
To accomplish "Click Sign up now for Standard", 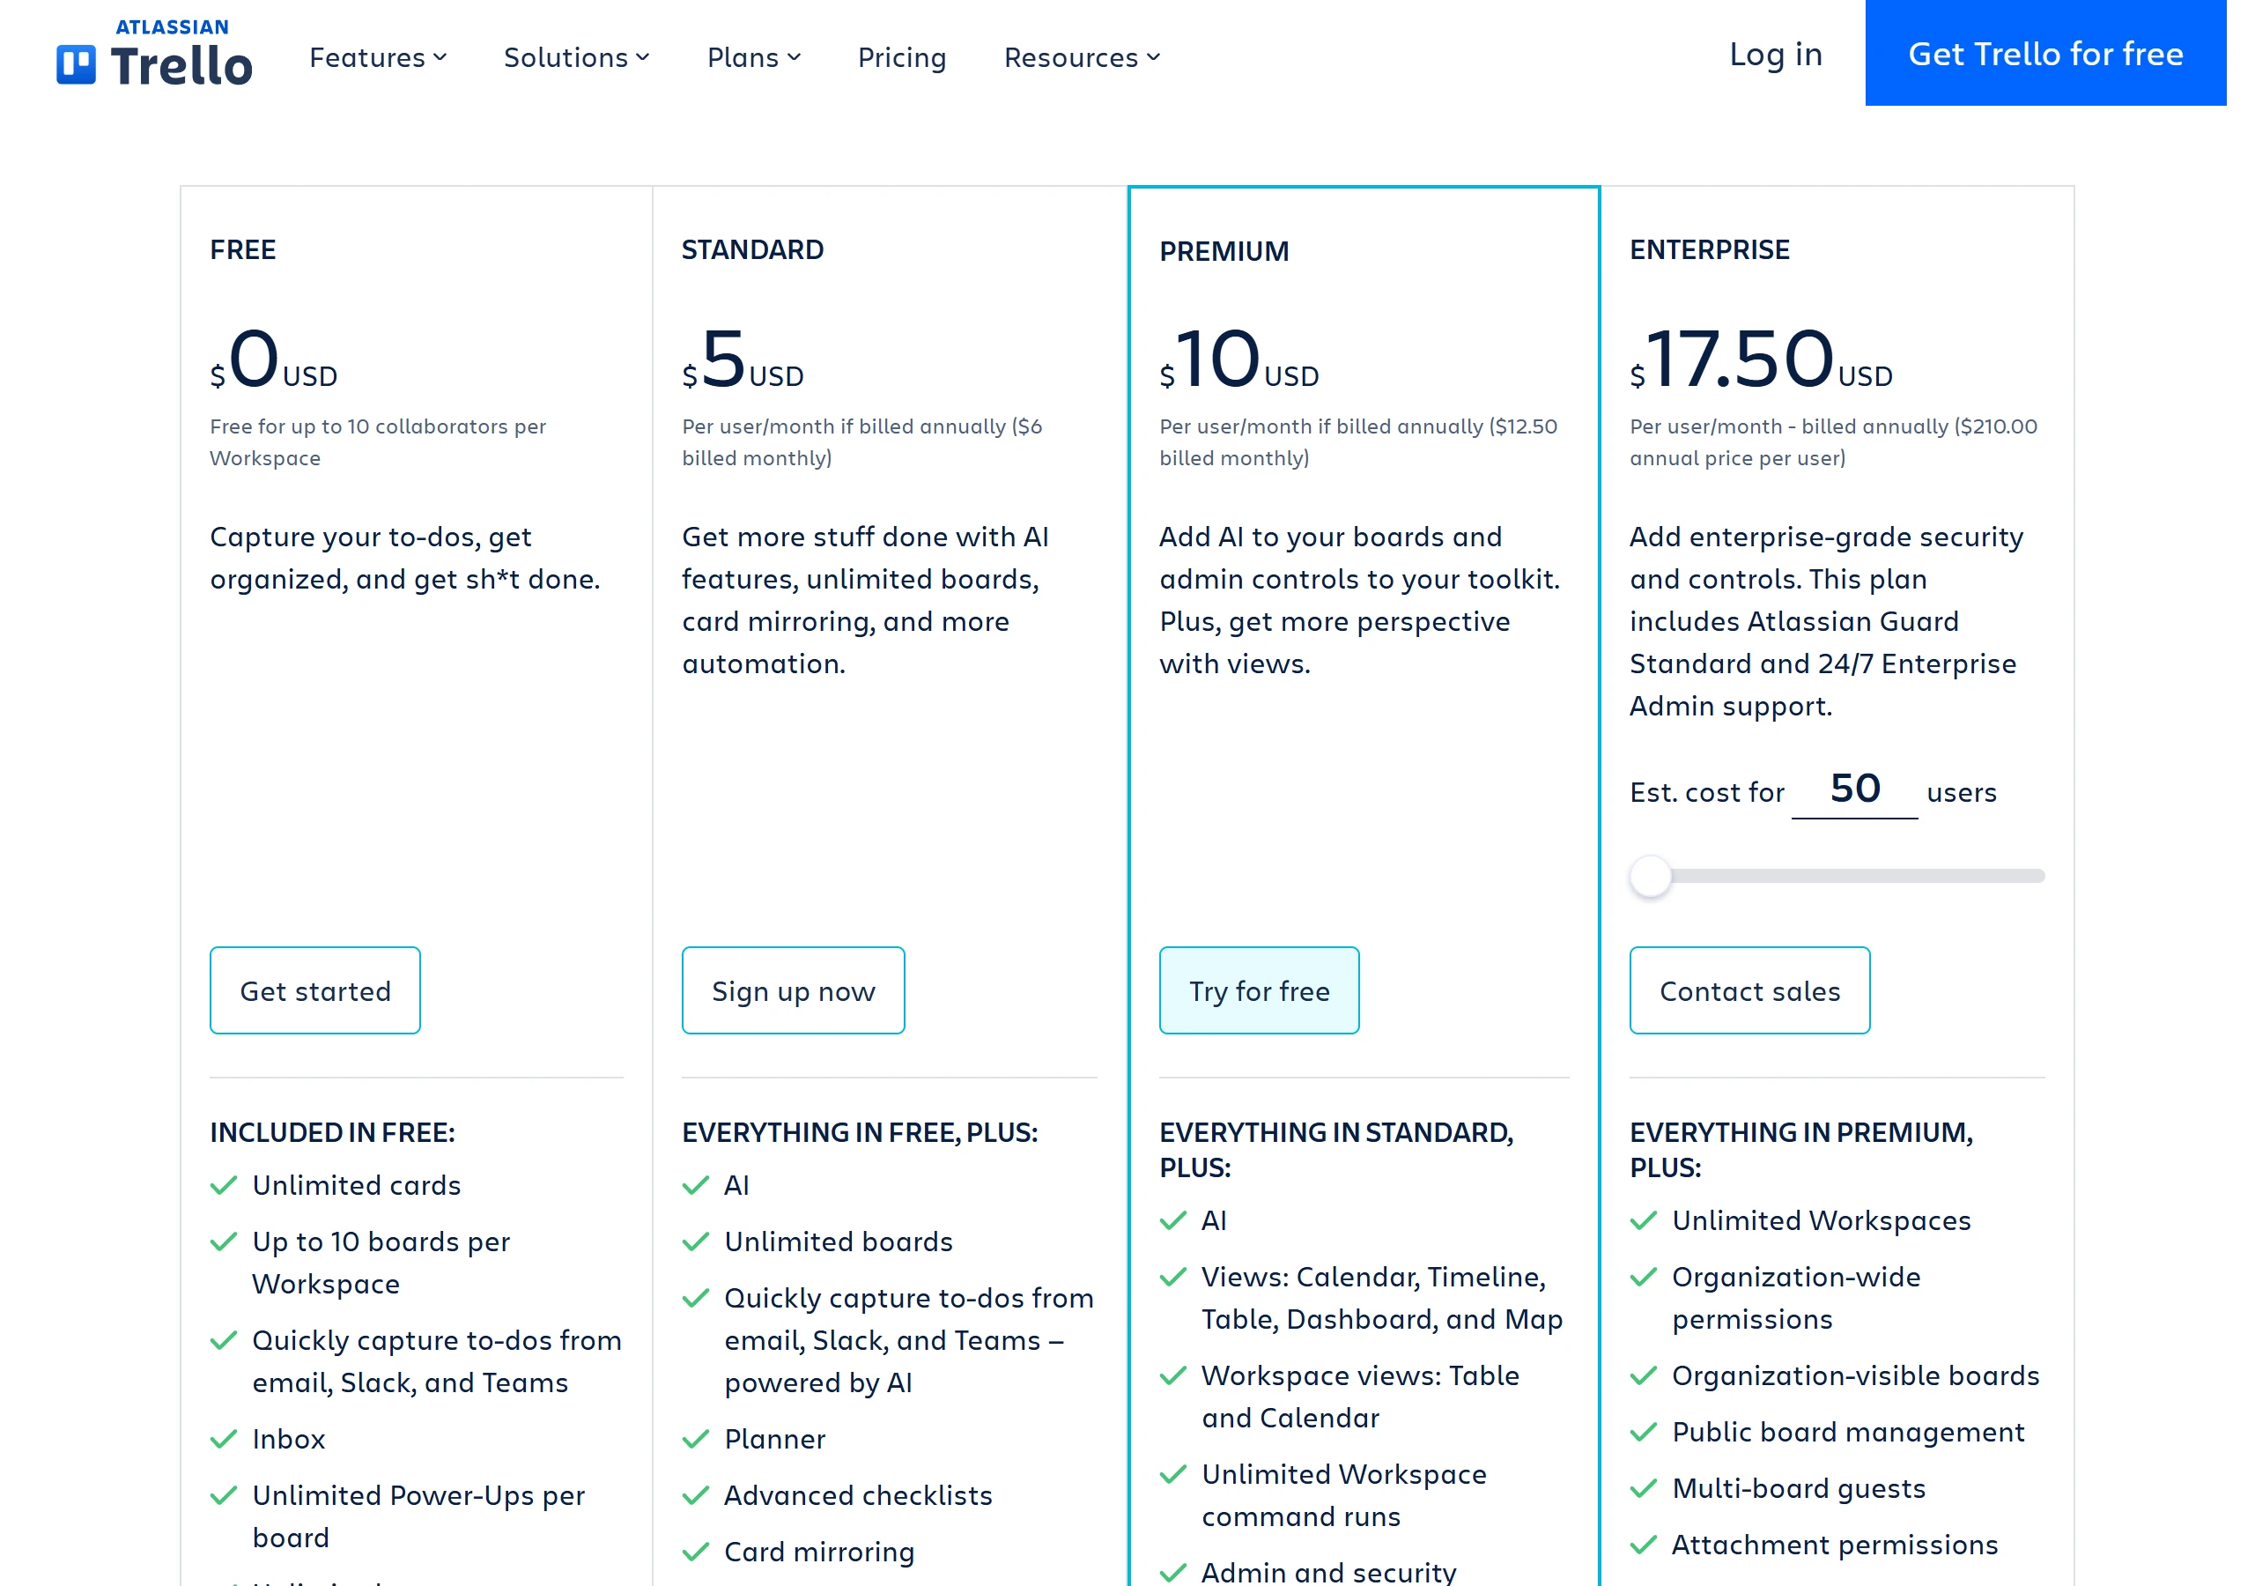I will (794, 990).
